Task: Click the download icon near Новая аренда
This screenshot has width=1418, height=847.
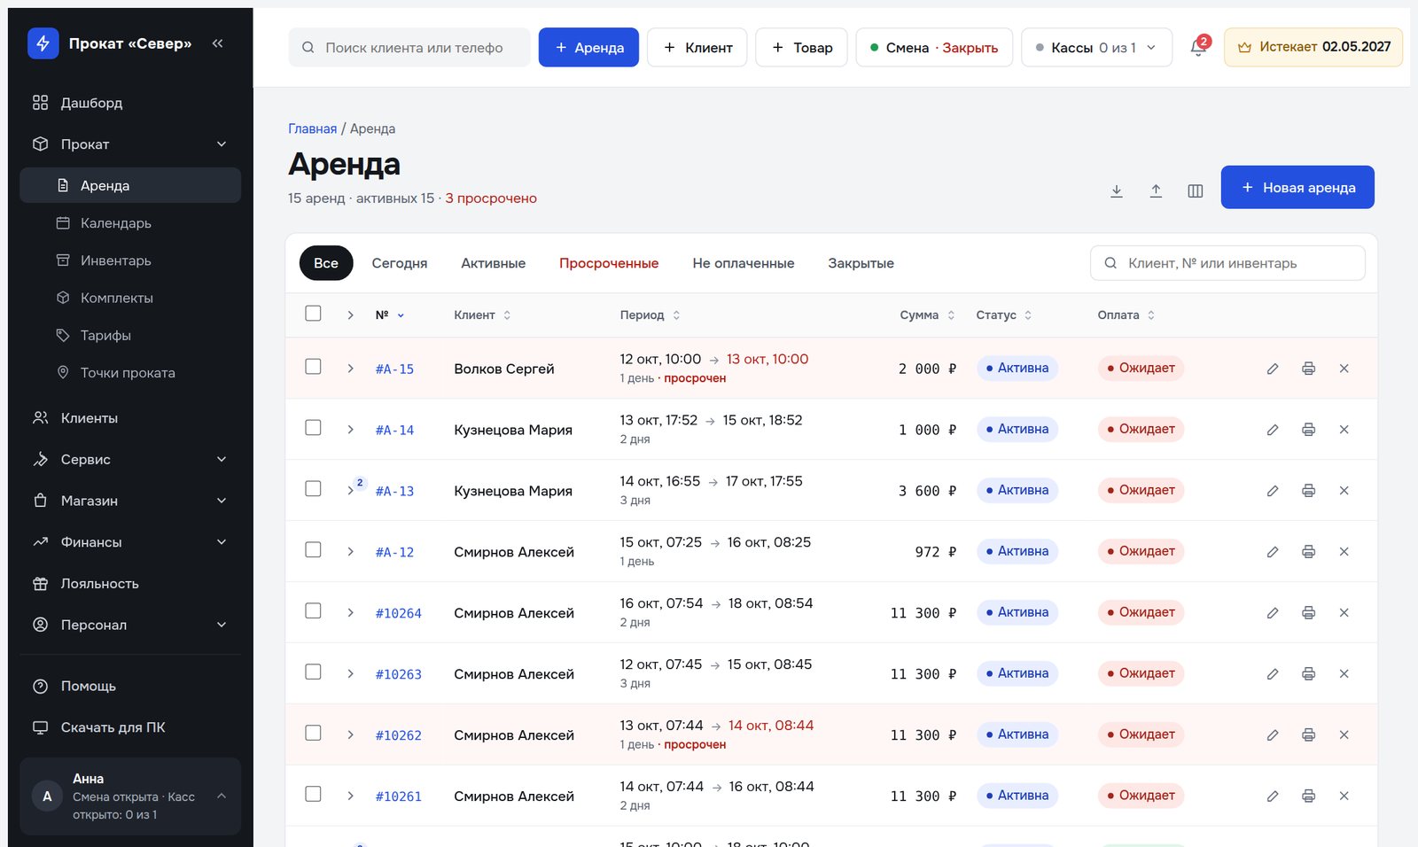Action: [1117, 190]
